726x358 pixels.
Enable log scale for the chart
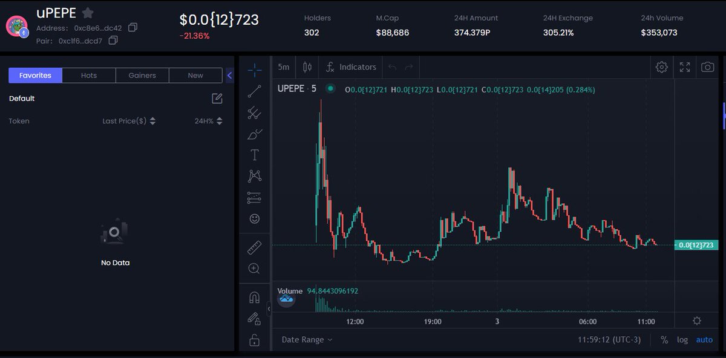point(682,339)
